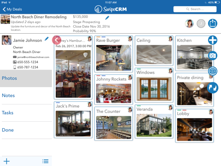Click the Search field in the header
The image size is (221, 166).
point(195,9)
